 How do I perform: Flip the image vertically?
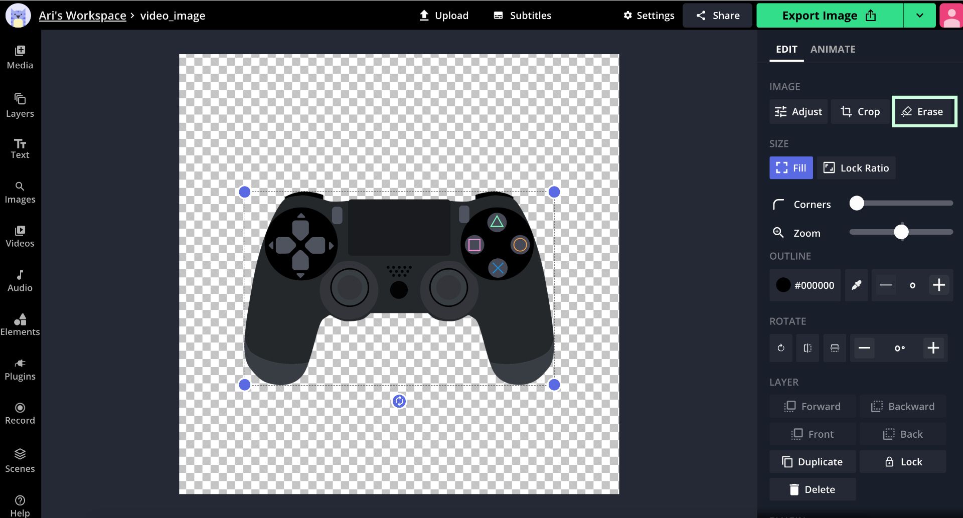tap(835, 348)
